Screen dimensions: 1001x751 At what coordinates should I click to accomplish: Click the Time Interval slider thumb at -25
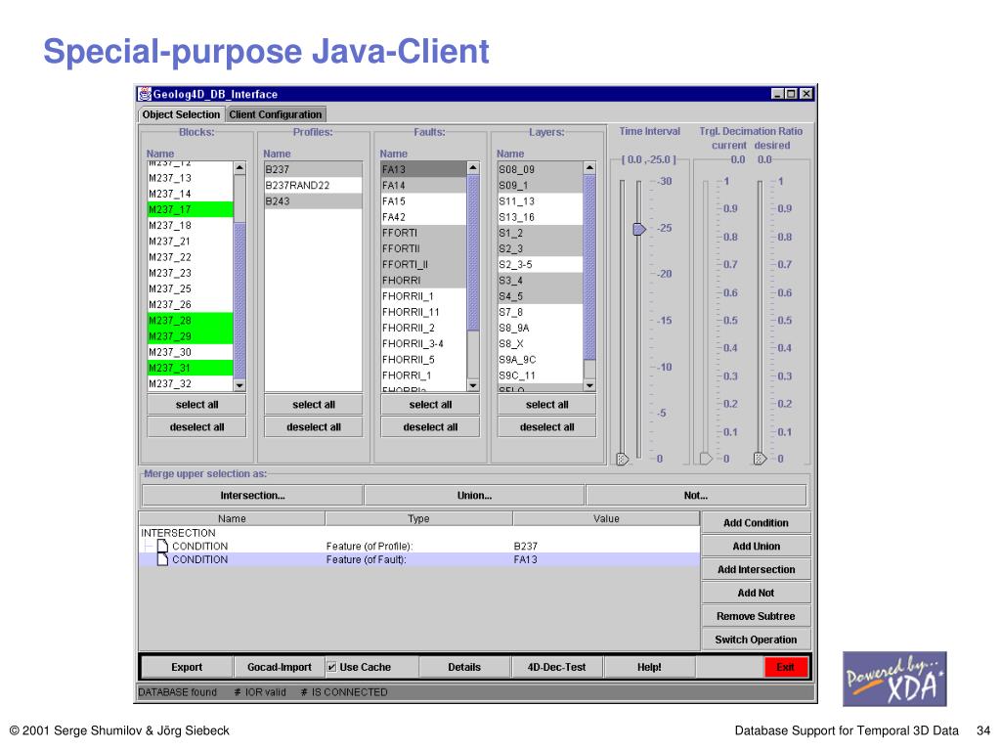[639, 229]
